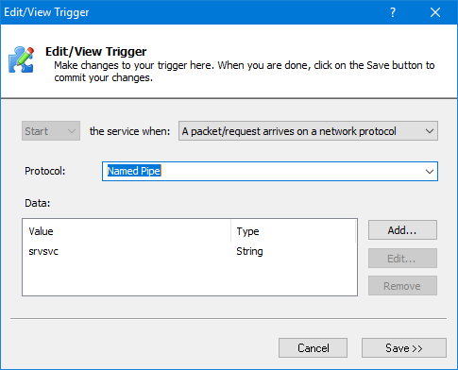This screenshot has width=458, height=370.
Task: Click empty area of the Data list
Action: 190,277
